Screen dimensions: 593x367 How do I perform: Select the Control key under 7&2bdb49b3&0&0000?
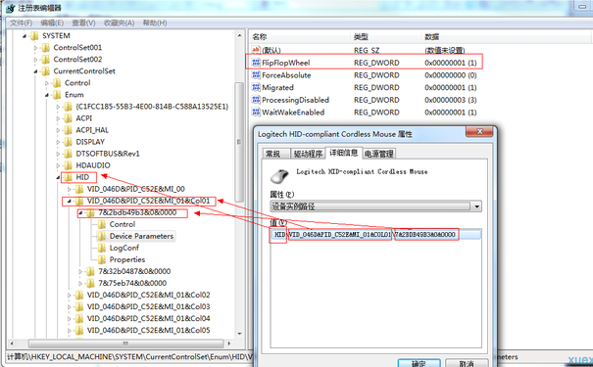click(x=123, y=224)
